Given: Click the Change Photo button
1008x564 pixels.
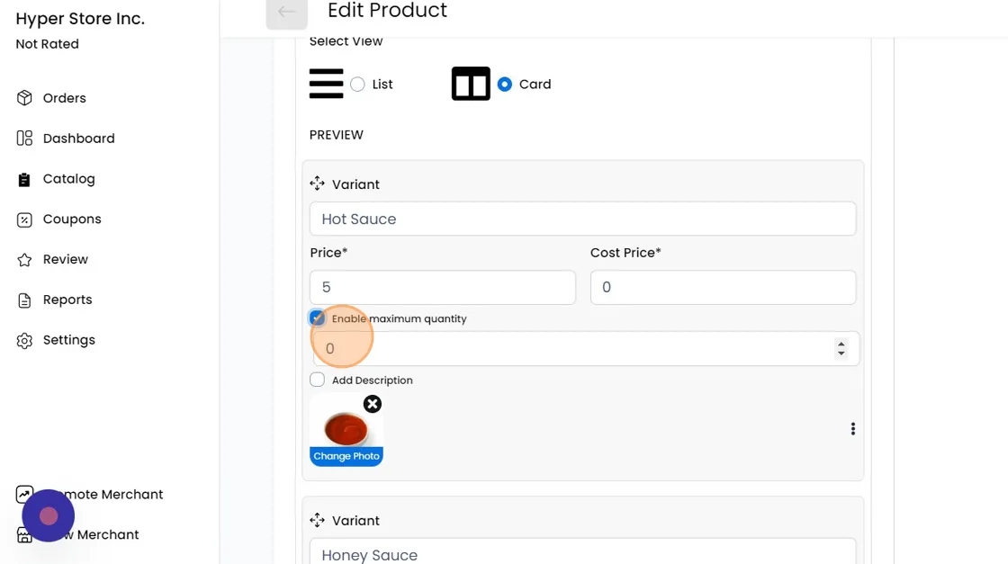Looking at the screenshot, I should pos(346,456).
